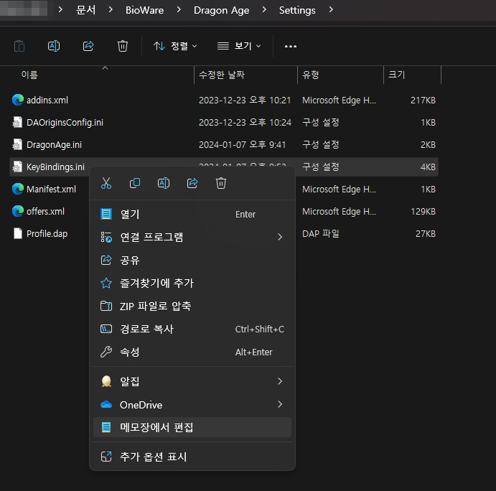Screen dimensions: 496x491
Task: Select 경로로 복사 in the context menu
Action: [192, 329]
